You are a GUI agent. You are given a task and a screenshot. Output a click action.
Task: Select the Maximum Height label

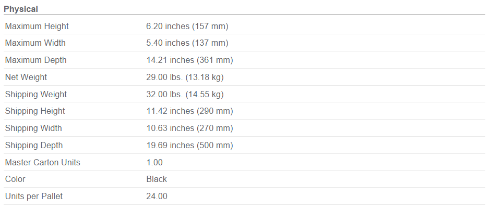(x=37, y=26)
